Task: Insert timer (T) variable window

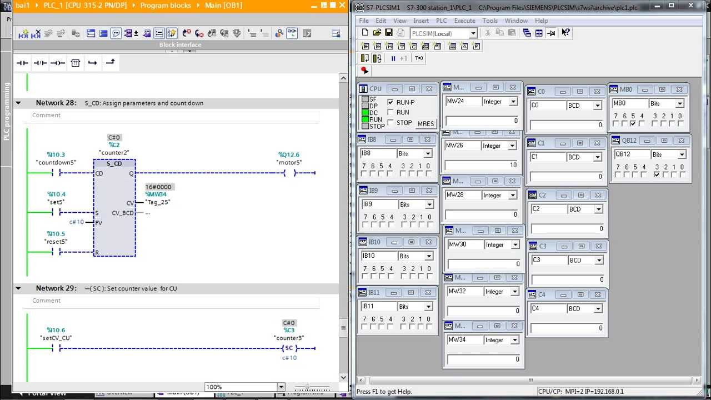Action: (401, 46)
